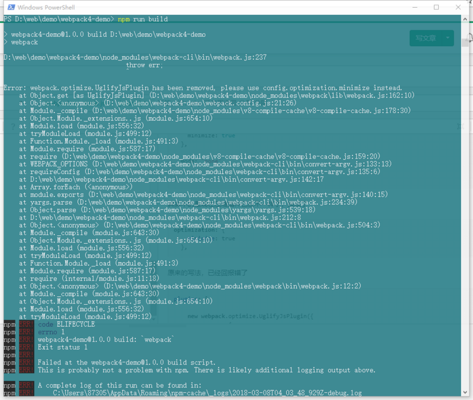Viewport: 473px width, 400px height.
Task: Click the 'at yargs.parse' stack line
Action: [x=188, y=202]
